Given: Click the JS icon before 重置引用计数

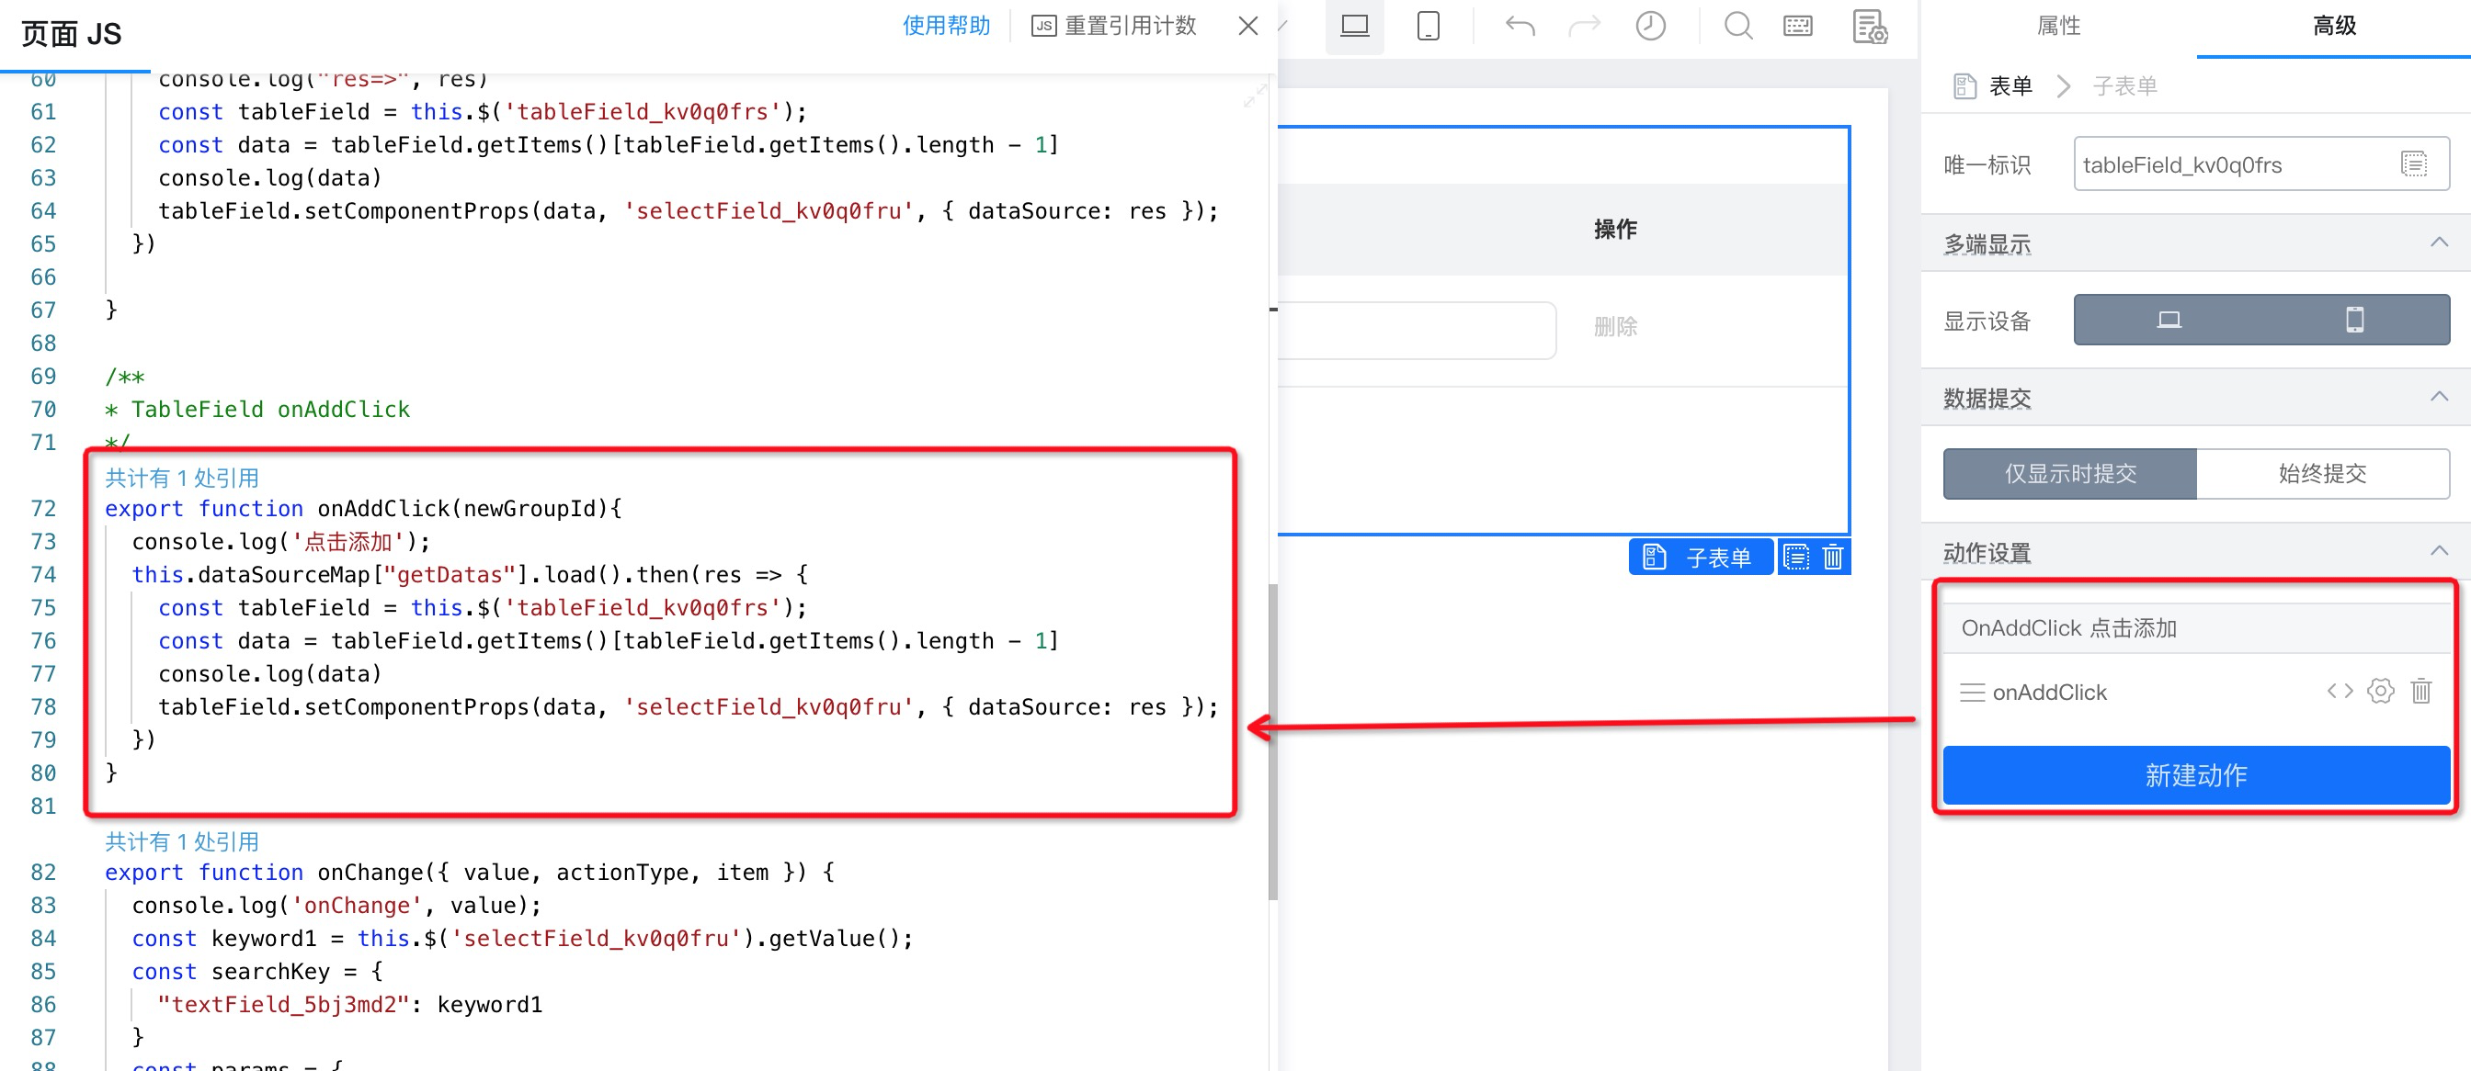Looking at the screenshot, I should pyautogui.click(x=1043, y=26).
